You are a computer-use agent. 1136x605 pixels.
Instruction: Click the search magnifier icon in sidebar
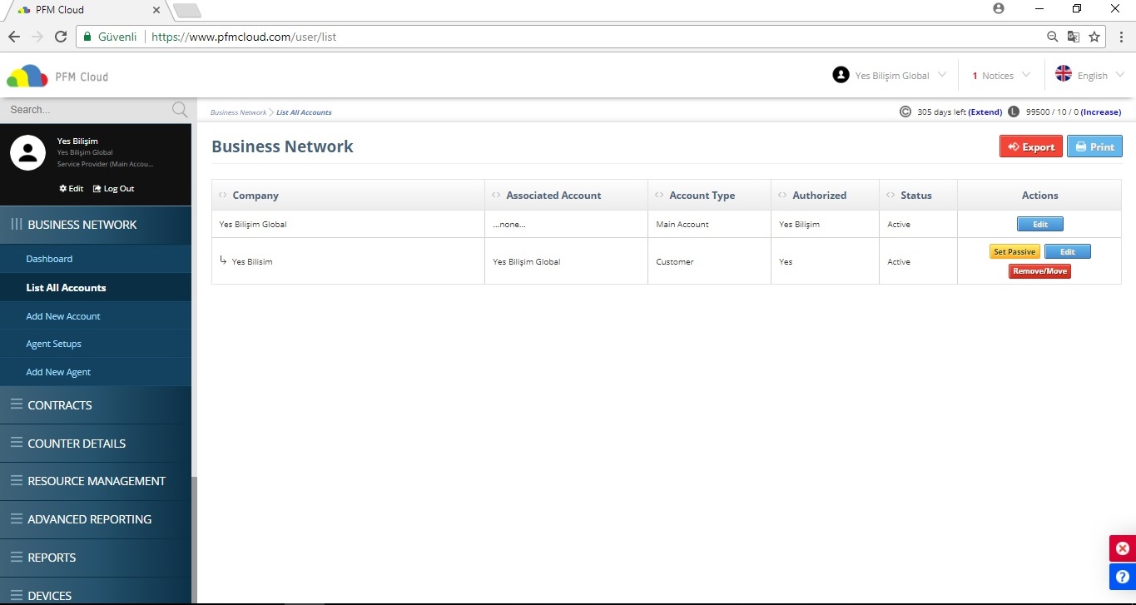179,110
